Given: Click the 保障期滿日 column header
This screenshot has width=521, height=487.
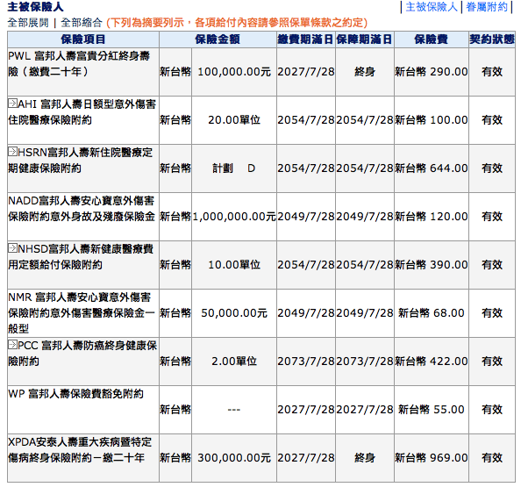Looking at the screenshot, I should click(x=365, y=39).
